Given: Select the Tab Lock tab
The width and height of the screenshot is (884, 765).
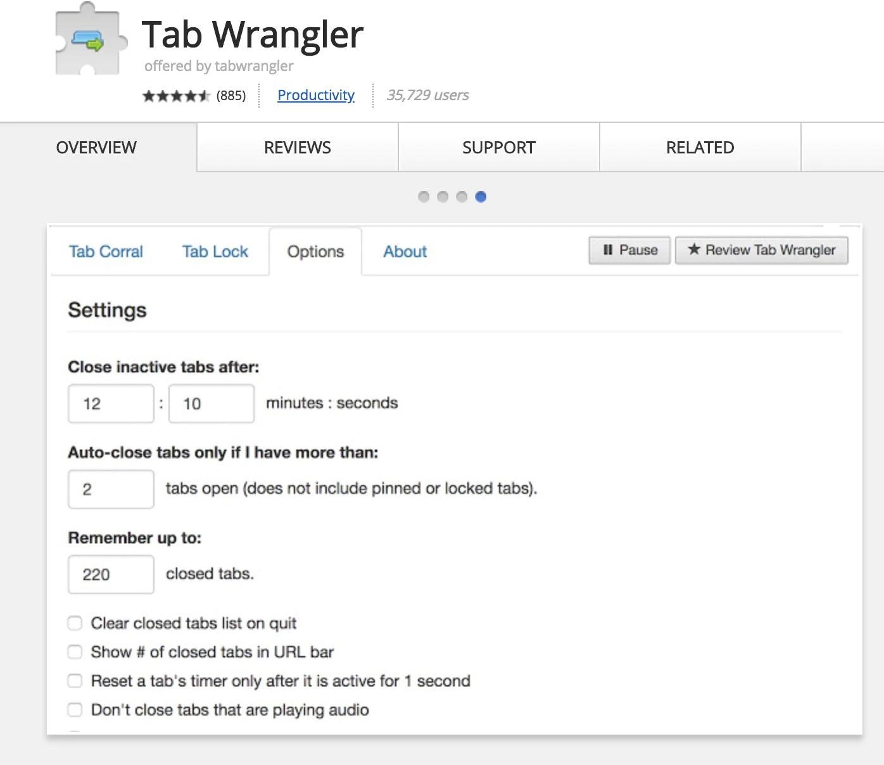Looking at the screenshot, I should 214,251.
